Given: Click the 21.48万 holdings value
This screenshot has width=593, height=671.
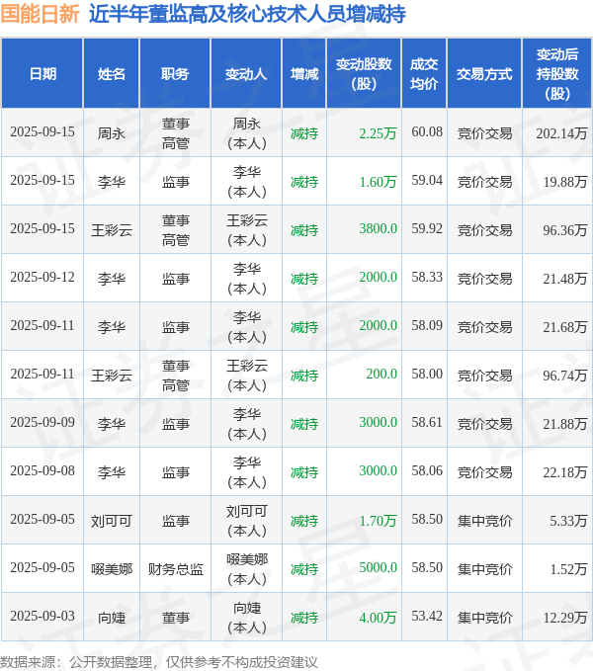Looking at the screenshot, I should tap(564, 278).
